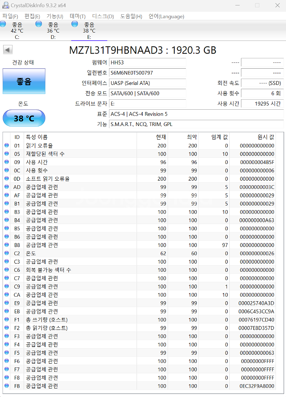Click raw value 000000004B5F
This screenshot has width=286, height=397.
(x=257, y=162)
